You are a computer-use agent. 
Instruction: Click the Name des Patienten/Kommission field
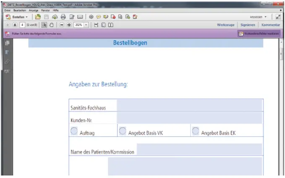199,149
